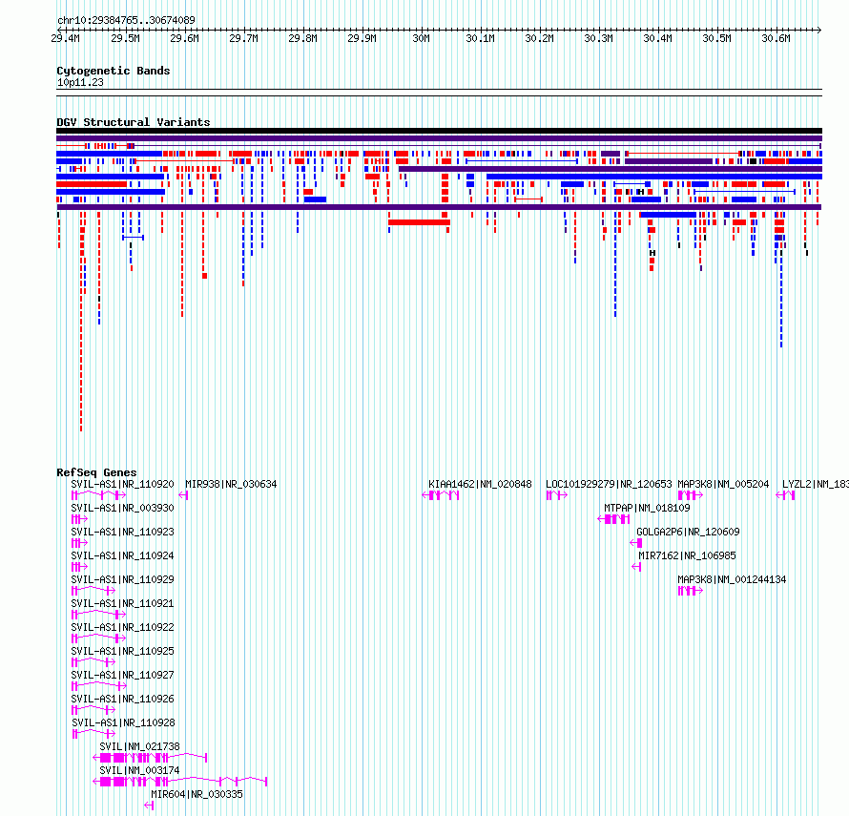
Task: Click the wide red DGV variant below 30M
Action: pos(419,222)
